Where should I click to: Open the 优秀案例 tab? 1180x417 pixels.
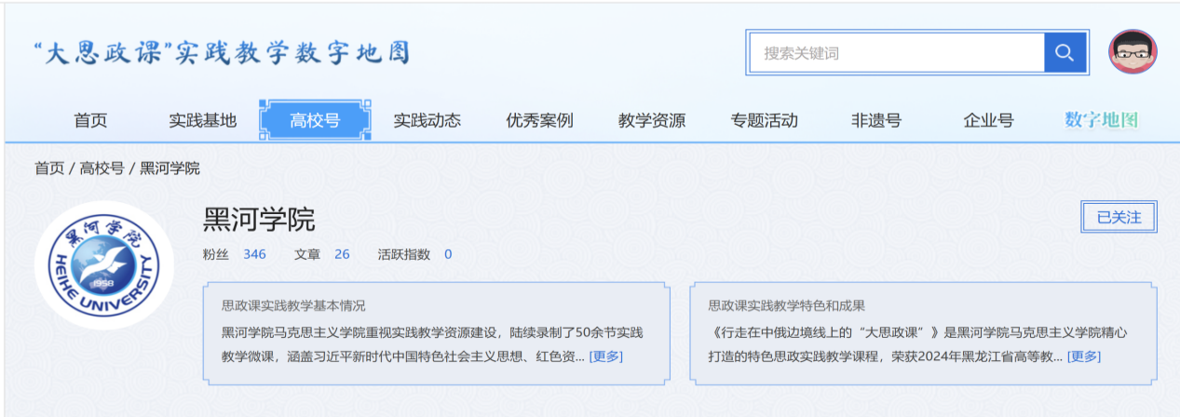pyautogui.click(x=539, y=120)
